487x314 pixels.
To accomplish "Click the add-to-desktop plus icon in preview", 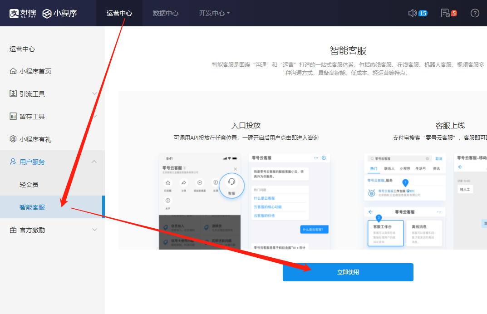I will click(200, 182).
